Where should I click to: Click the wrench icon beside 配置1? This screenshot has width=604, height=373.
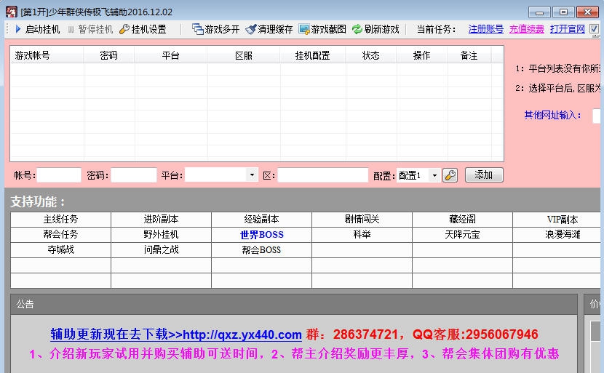tap(450, 175)
